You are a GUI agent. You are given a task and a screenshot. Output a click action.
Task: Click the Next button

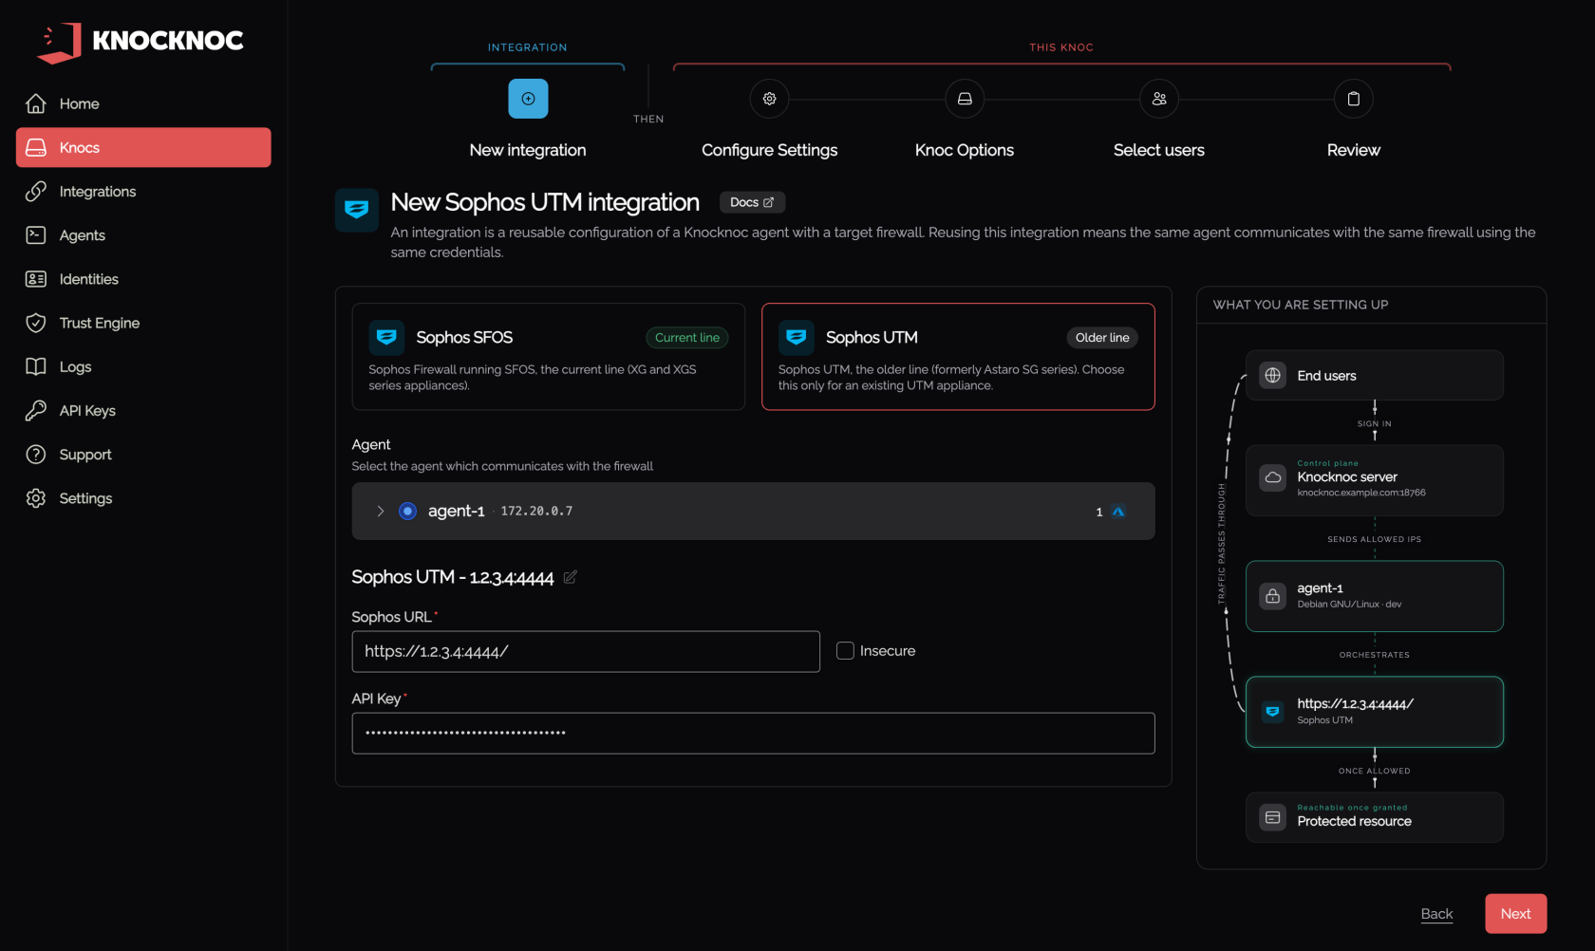(1516, 914)
